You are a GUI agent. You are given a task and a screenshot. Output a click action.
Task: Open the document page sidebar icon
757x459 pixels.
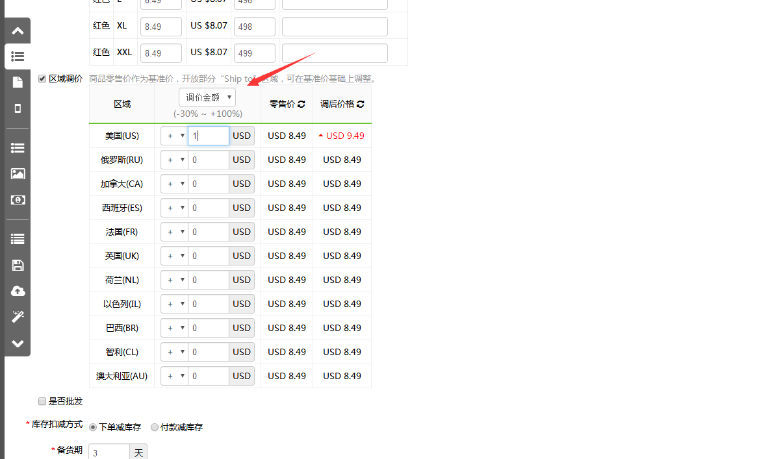18,82
